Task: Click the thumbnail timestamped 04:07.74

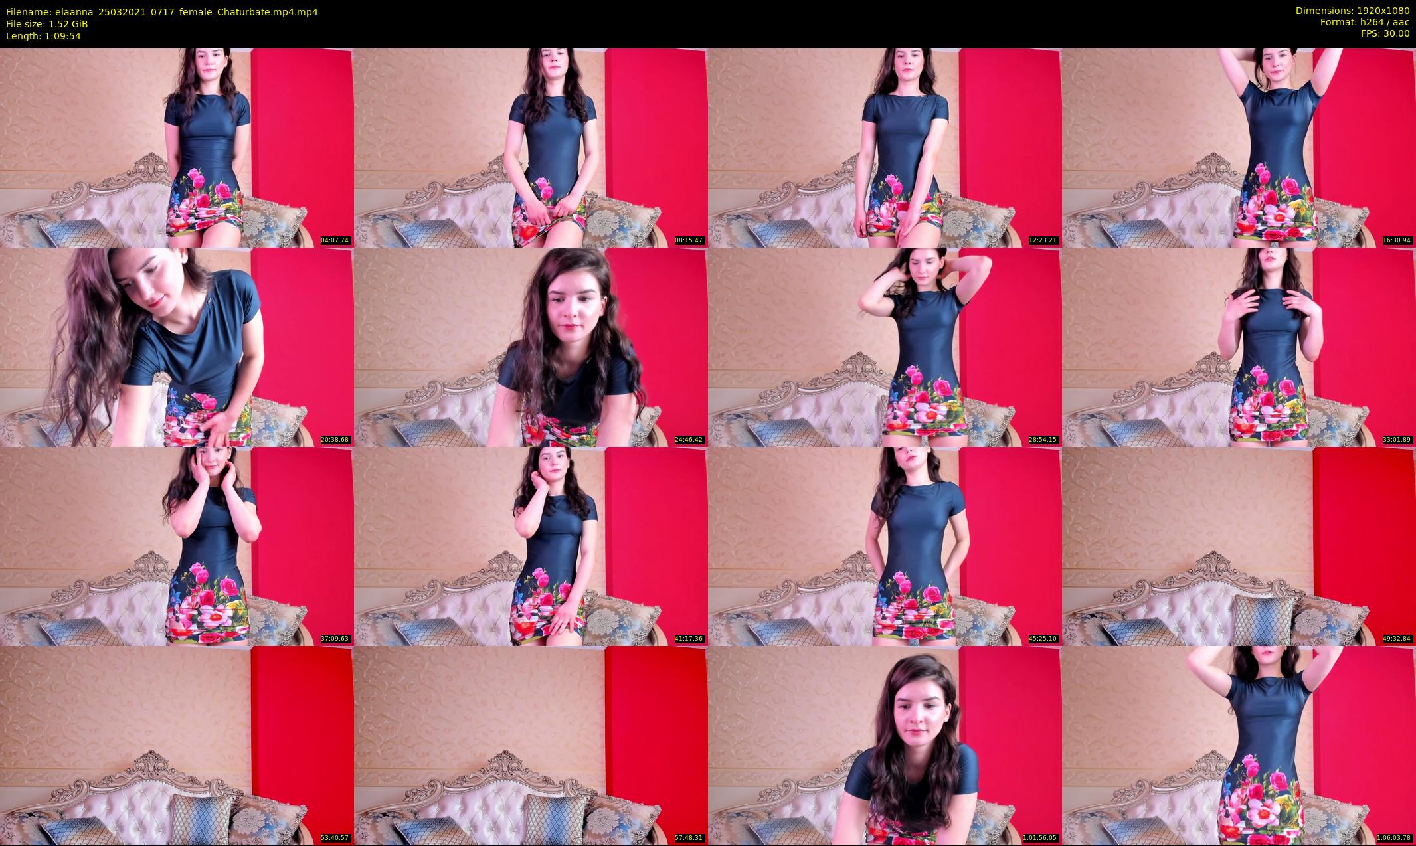Action: (x=177, y=147)
